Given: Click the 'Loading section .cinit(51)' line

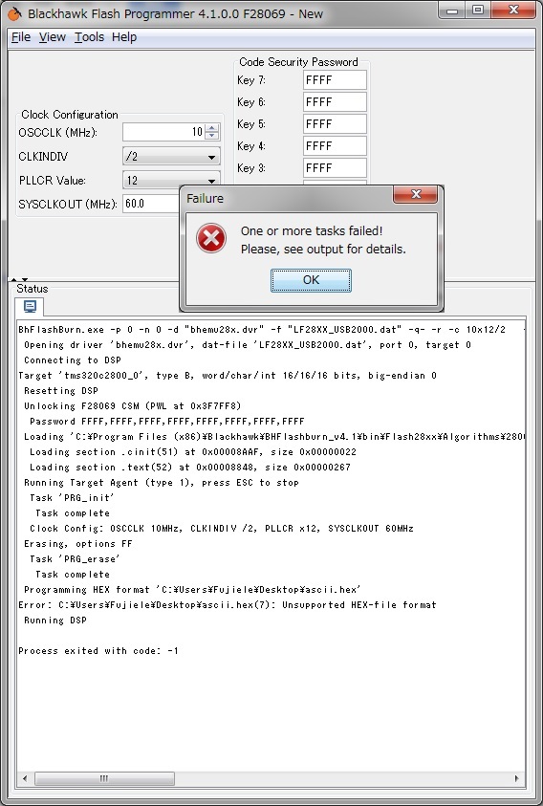Looking at the screenshot, I should (193, 452).
